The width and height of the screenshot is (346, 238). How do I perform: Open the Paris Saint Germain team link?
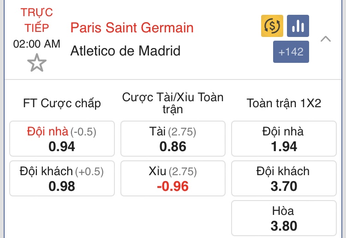pyautogui.click(x=132, y=27)
